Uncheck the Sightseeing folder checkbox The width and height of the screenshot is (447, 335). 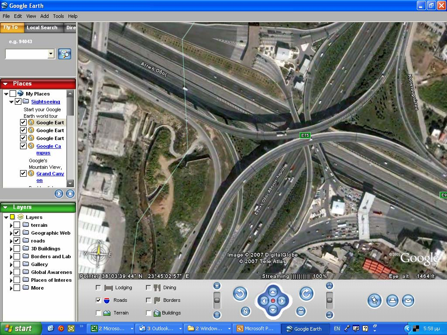[18, 101]
